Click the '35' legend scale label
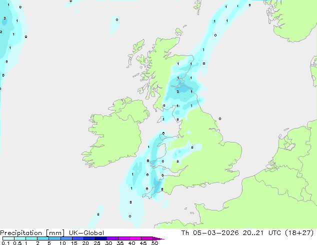This screenshot has height=245, width=317. [120, 243]
